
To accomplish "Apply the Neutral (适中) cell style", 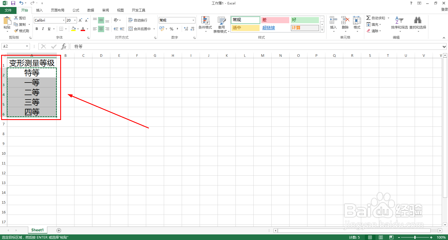I will tap(246, 28).
